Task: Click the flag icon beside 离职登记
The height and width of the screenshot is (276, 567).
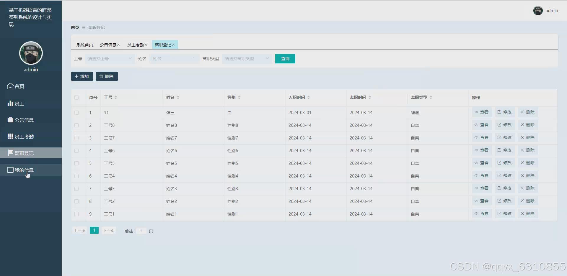Action: [10, 153]
